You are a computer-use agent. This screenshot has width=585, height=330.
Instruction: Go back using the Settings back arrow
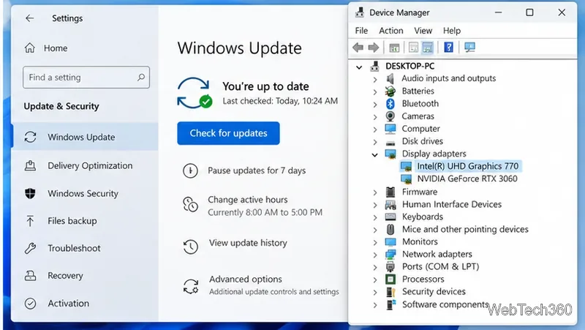[29, 18]
